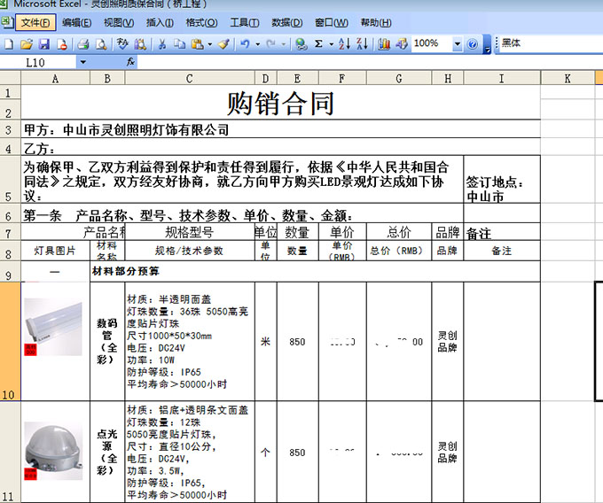Screen dimensions: 603x503
Task: Select column C header
Action: 189,79
